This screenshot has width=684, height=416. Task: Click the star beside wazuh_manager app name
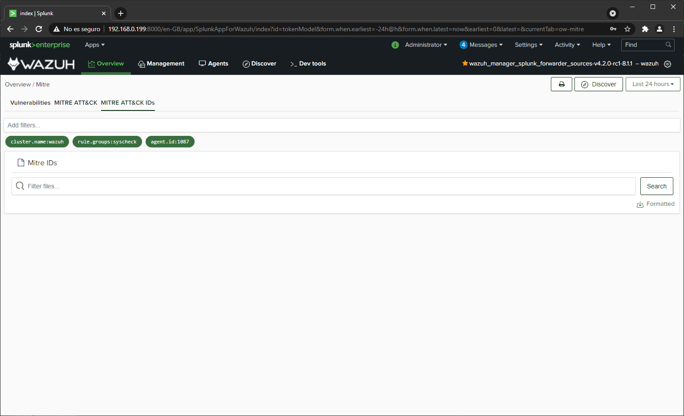(464, 64)
